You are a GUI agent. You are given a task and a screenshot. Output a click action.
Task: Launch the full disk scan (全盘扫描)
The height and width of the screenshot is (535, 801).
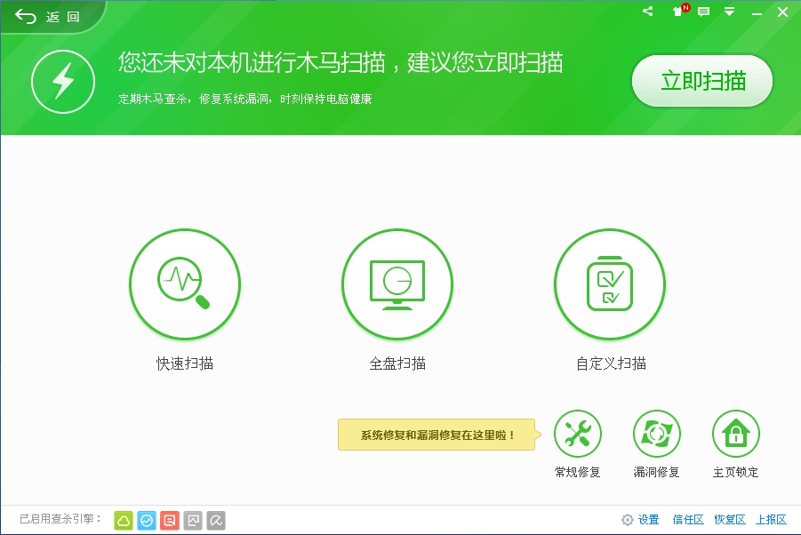coord(396,284)
